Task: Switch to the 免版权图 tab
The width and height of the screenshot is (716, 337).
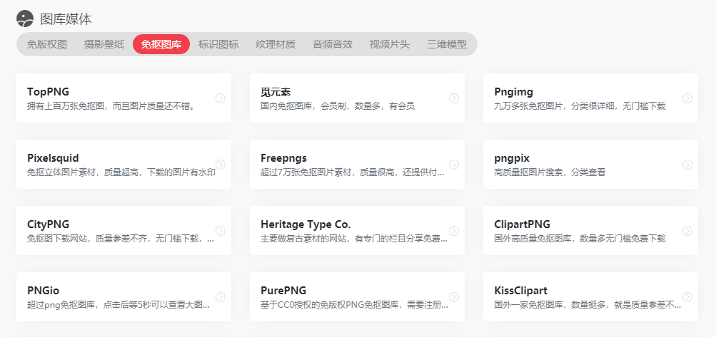Action: click(47, 44)
